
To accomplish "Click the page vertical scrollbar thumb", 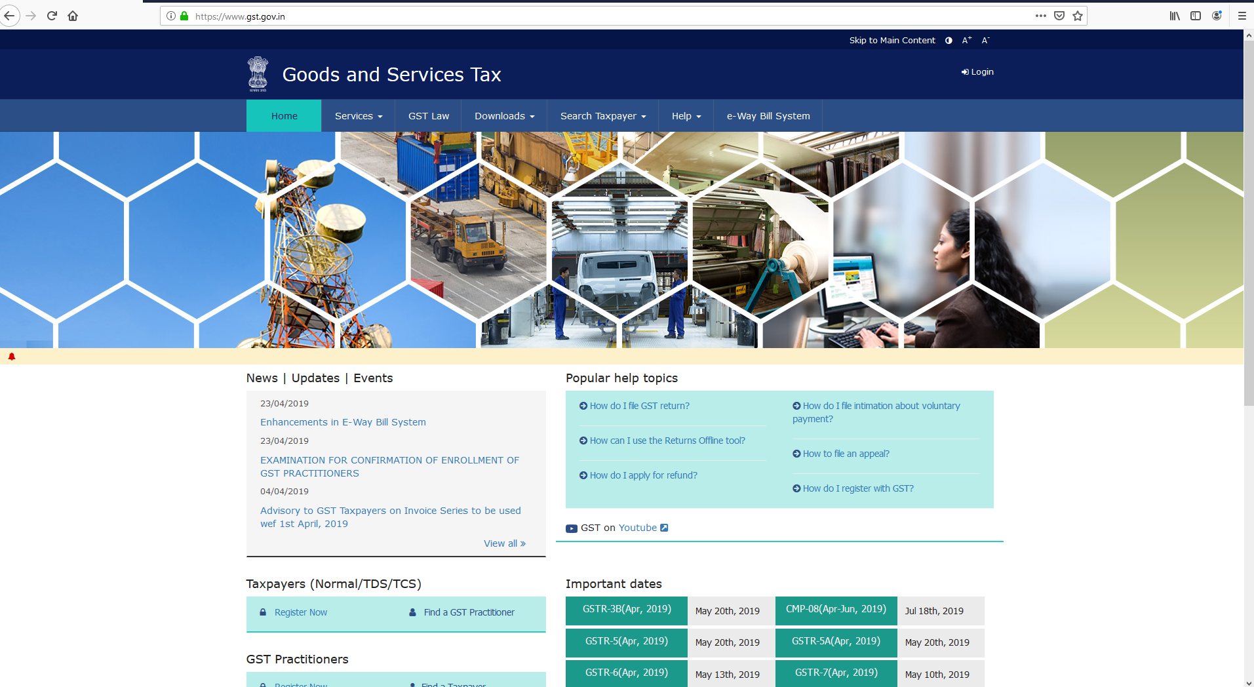I will point(1249,223).
